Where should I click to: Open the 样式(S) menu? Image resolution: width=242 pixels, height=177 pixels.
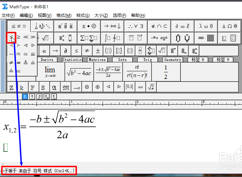point(83,15)
